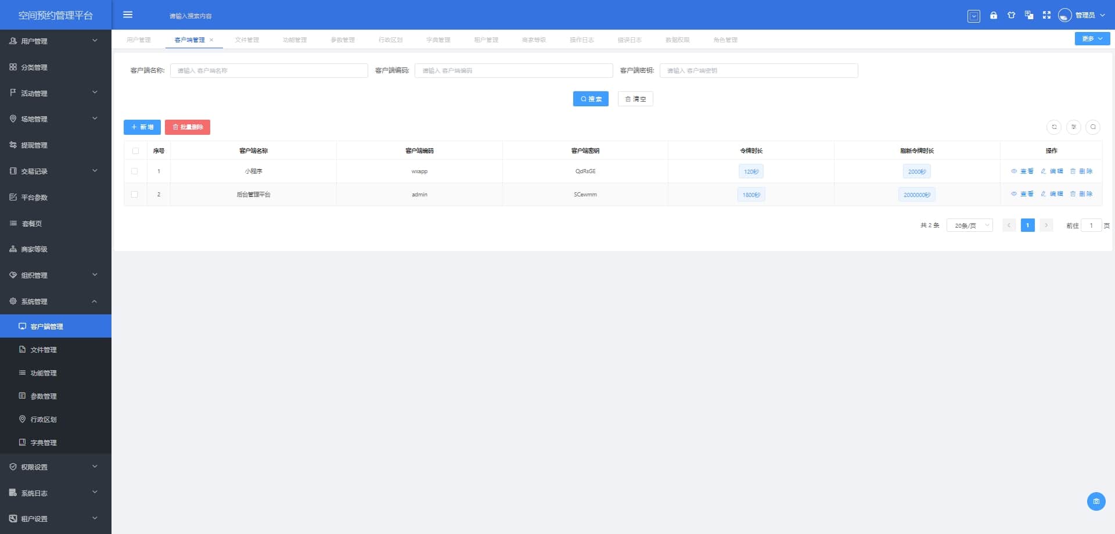Image resolution: width=1115 pixels, height=534 pixels.
Task: Open the 20条/页 page size dropdown
Action: (x=969, y=225)
